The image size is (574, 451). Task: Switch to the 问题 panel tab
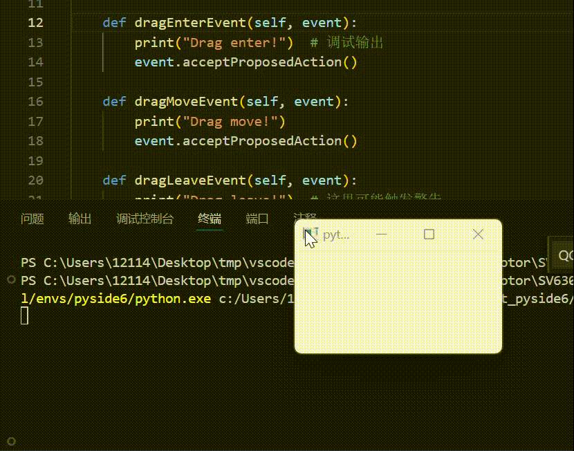coord(33,219)
